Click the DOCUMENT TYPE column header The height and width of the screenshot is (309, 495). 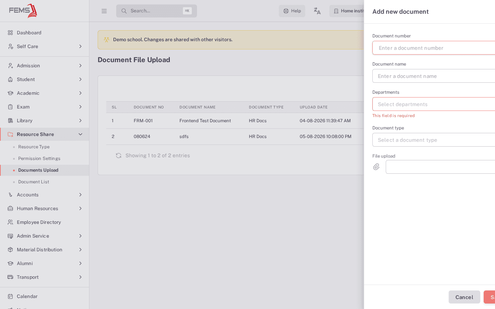tap(266, 107)
